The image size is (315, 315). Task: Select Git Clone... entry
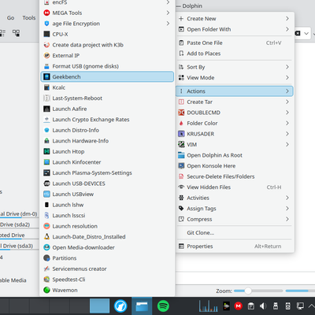[x=234, y=232]
